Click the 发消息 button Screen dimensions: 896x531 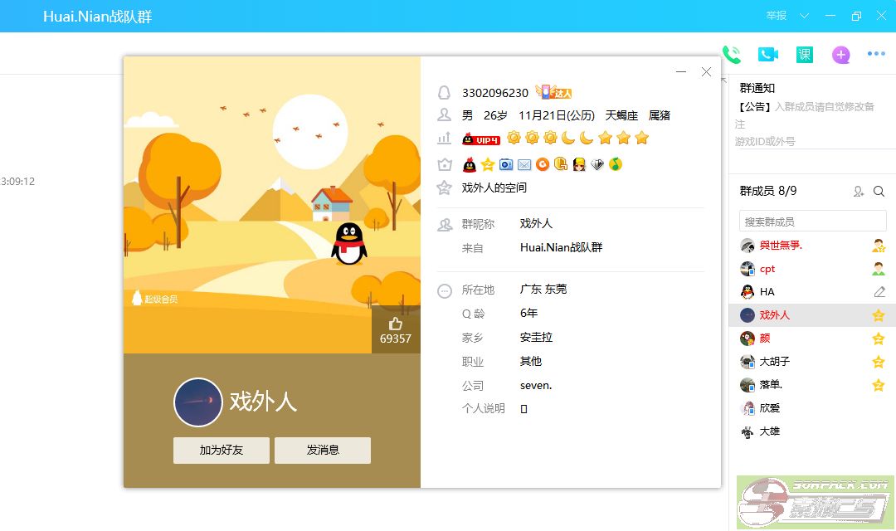point(323,451)
